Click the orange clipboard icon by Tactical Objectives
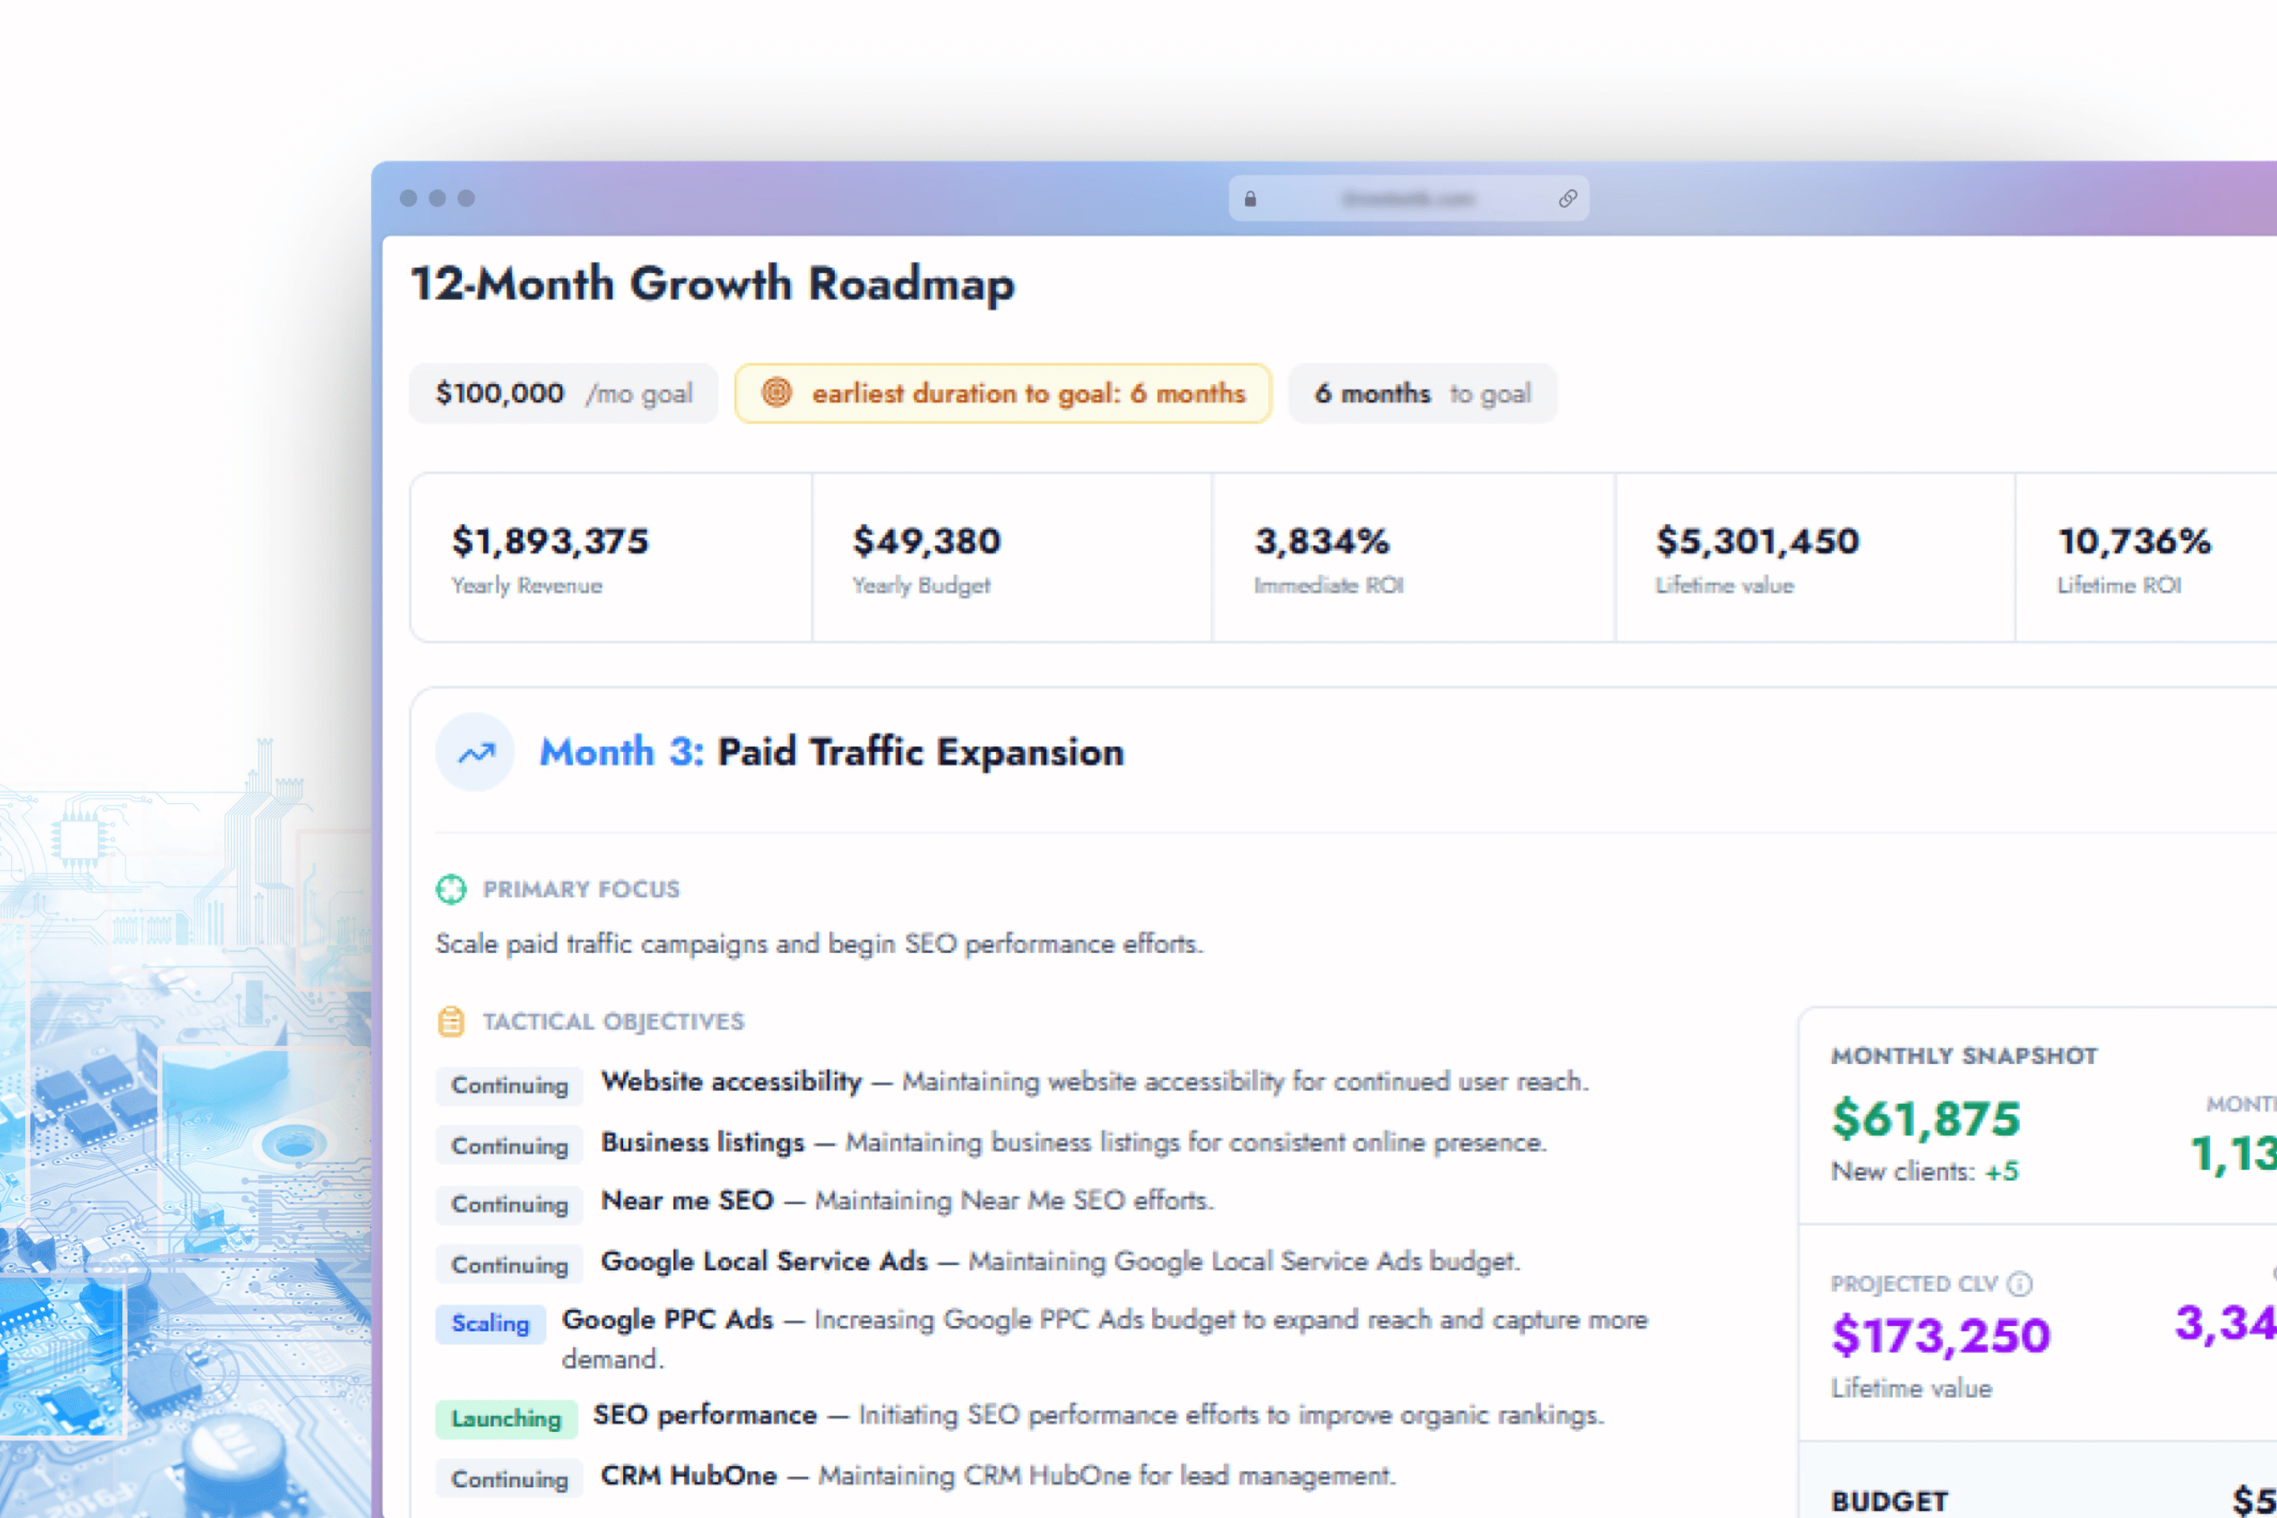The image size is (2277, 1518). (x=451, y=1021)
